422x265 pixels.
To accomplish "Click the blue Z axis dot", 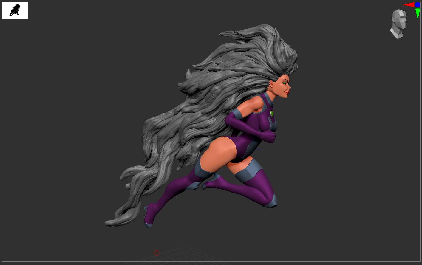I will 418,4.
